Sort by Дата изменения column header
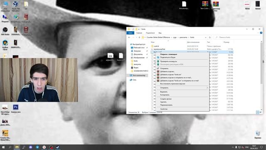 193,42
